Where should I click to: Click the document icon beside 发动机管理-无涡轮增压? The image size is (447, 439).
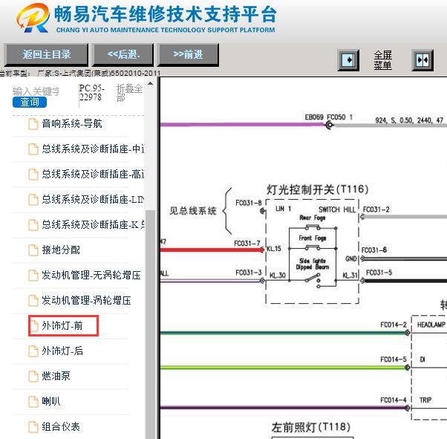coord(33,276)
